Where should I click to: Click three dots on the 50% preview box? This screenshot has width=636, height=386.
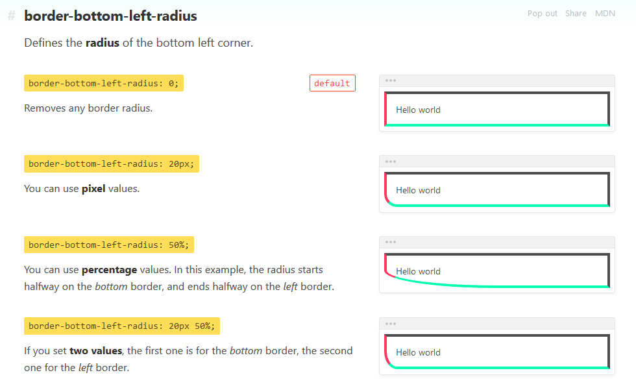(x=391, y=242)
